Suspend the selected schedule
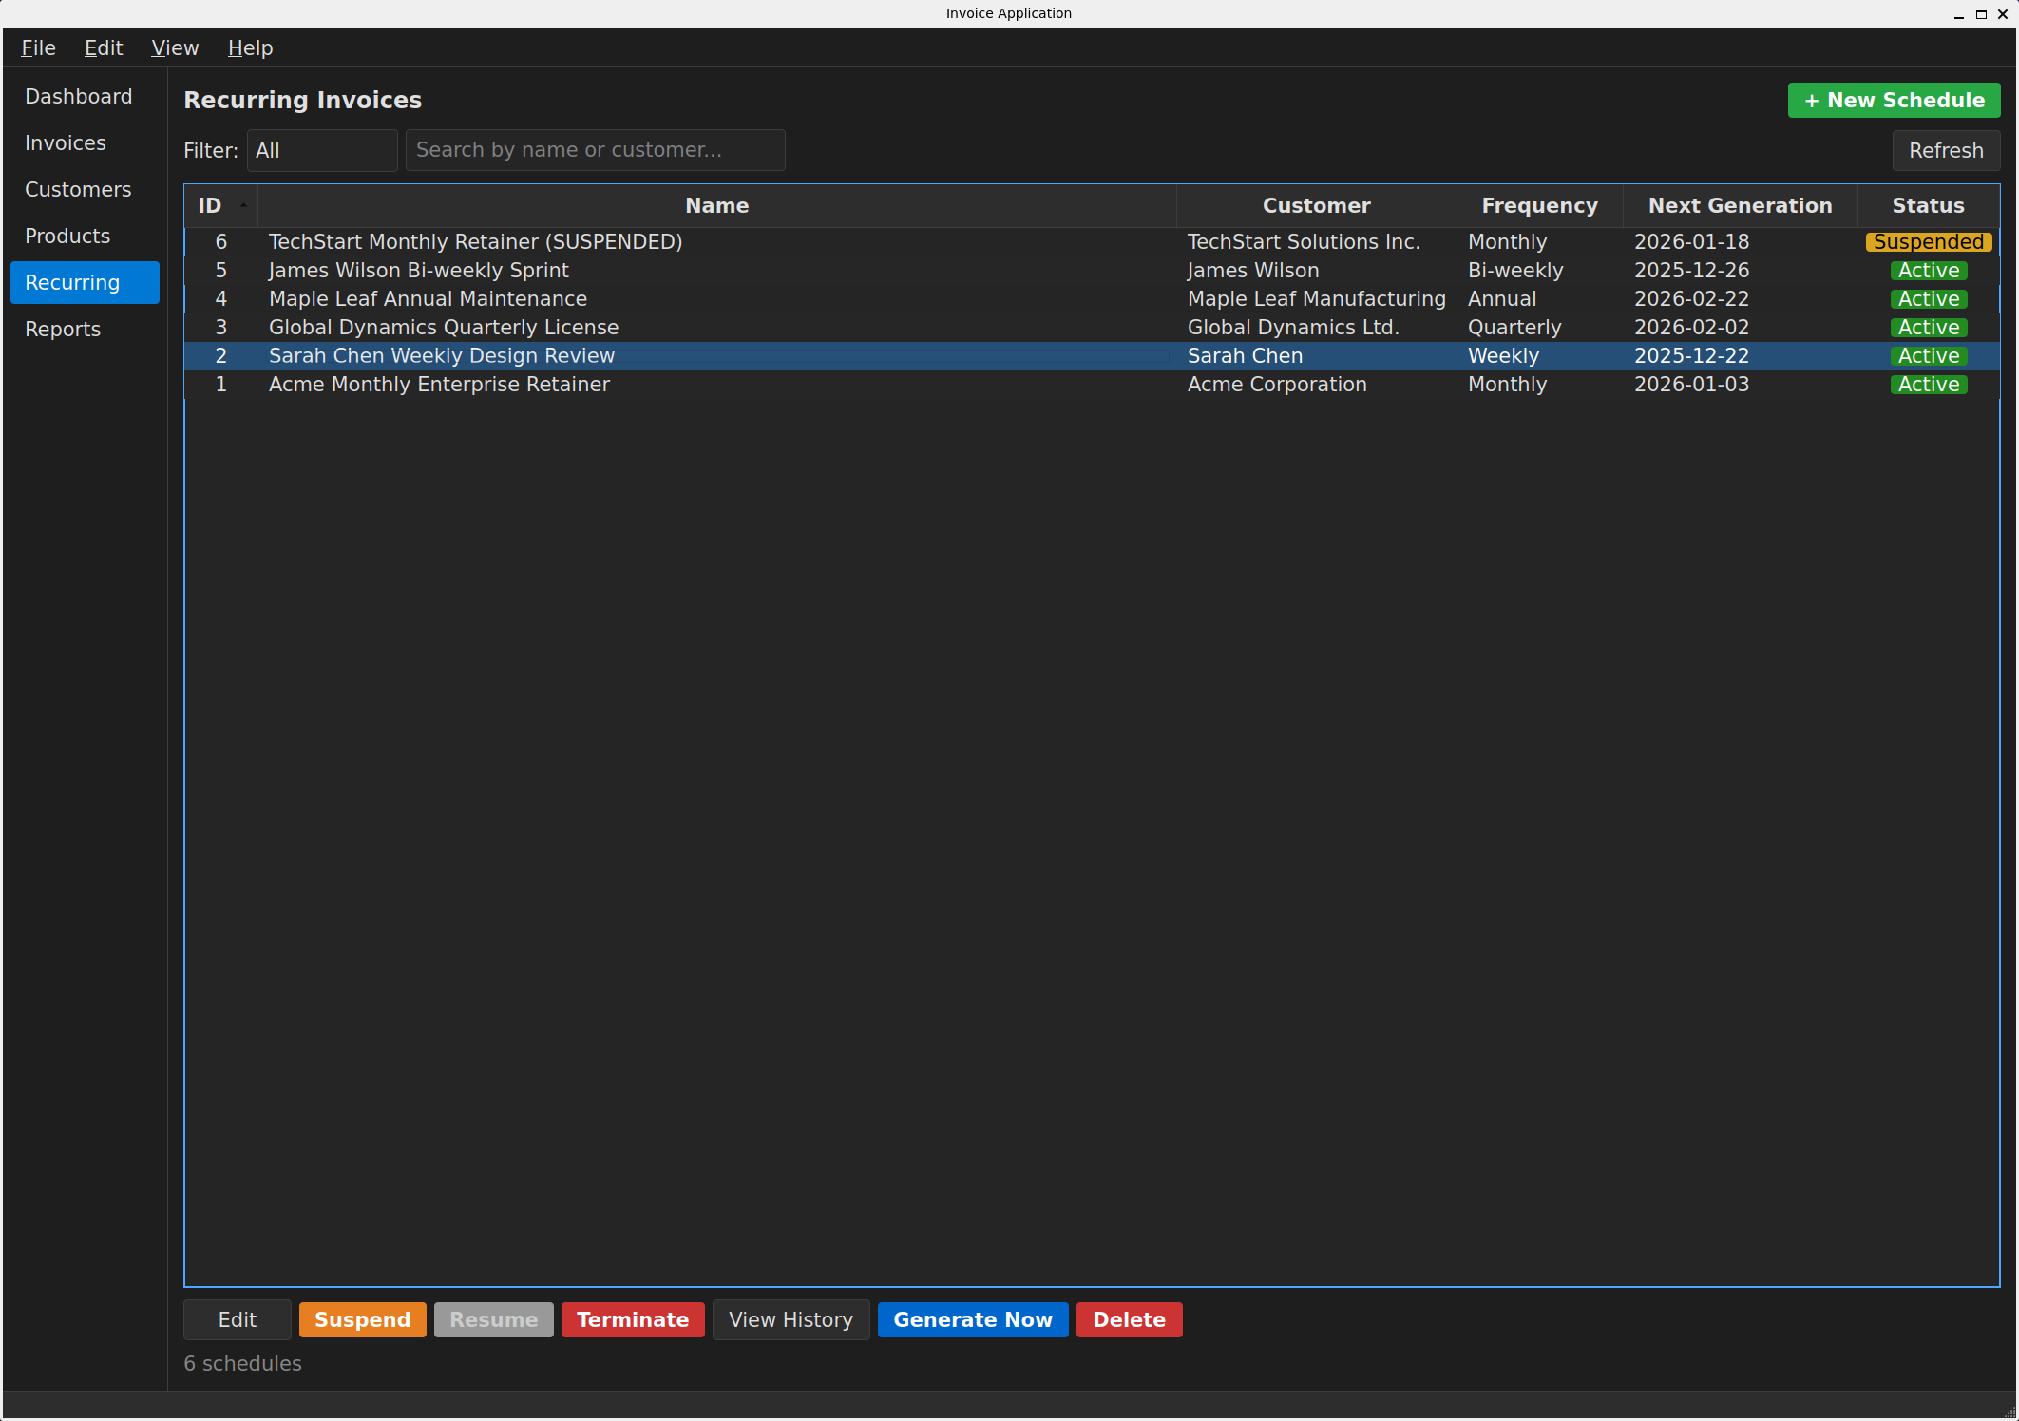 [362, 1319]
